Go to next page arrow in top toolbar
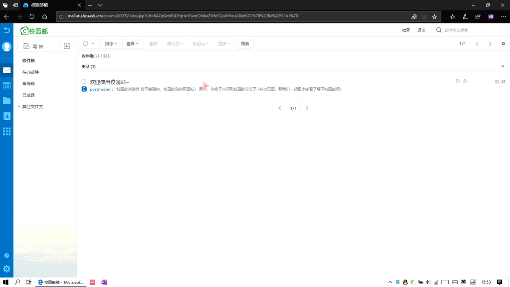Screen dimensions: 510x287 click(x=490, y=44)
